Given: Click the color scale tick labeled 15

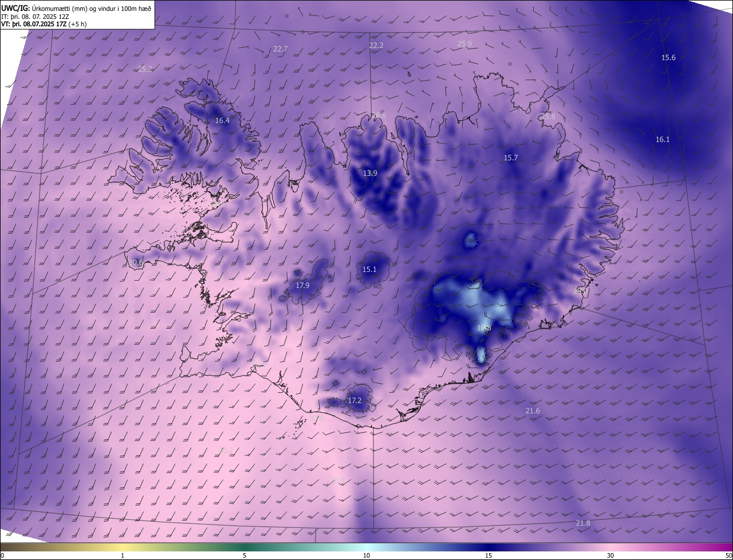Looking at the screenshot, I should [x=488, y=555].
